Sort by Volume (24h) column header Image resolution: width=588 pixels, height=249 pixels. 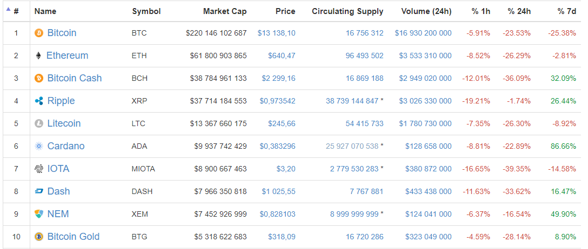pos(426,11)
